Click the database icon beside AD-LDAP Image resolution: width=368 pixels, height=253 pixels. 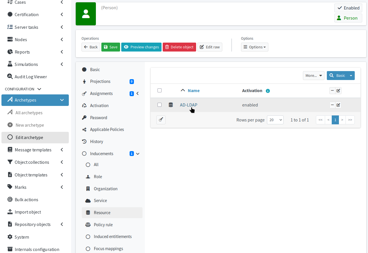tap(171, 105)
